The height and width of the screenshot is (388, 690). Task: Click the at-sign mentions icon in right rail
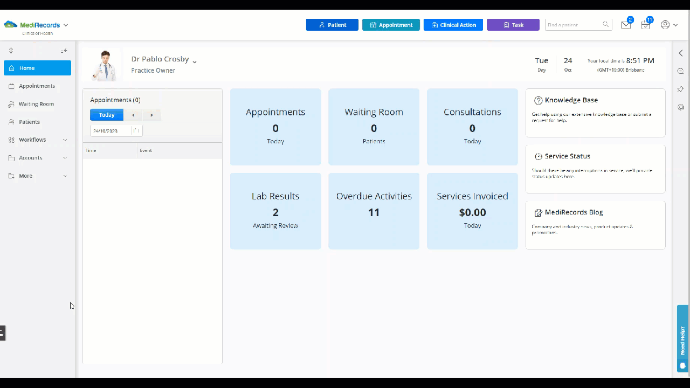pos(681,107)
